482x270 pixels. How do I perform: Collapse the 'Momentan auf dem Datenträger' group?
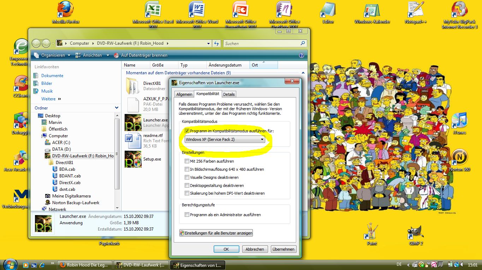pyautogui.click(x=303, y=73)
